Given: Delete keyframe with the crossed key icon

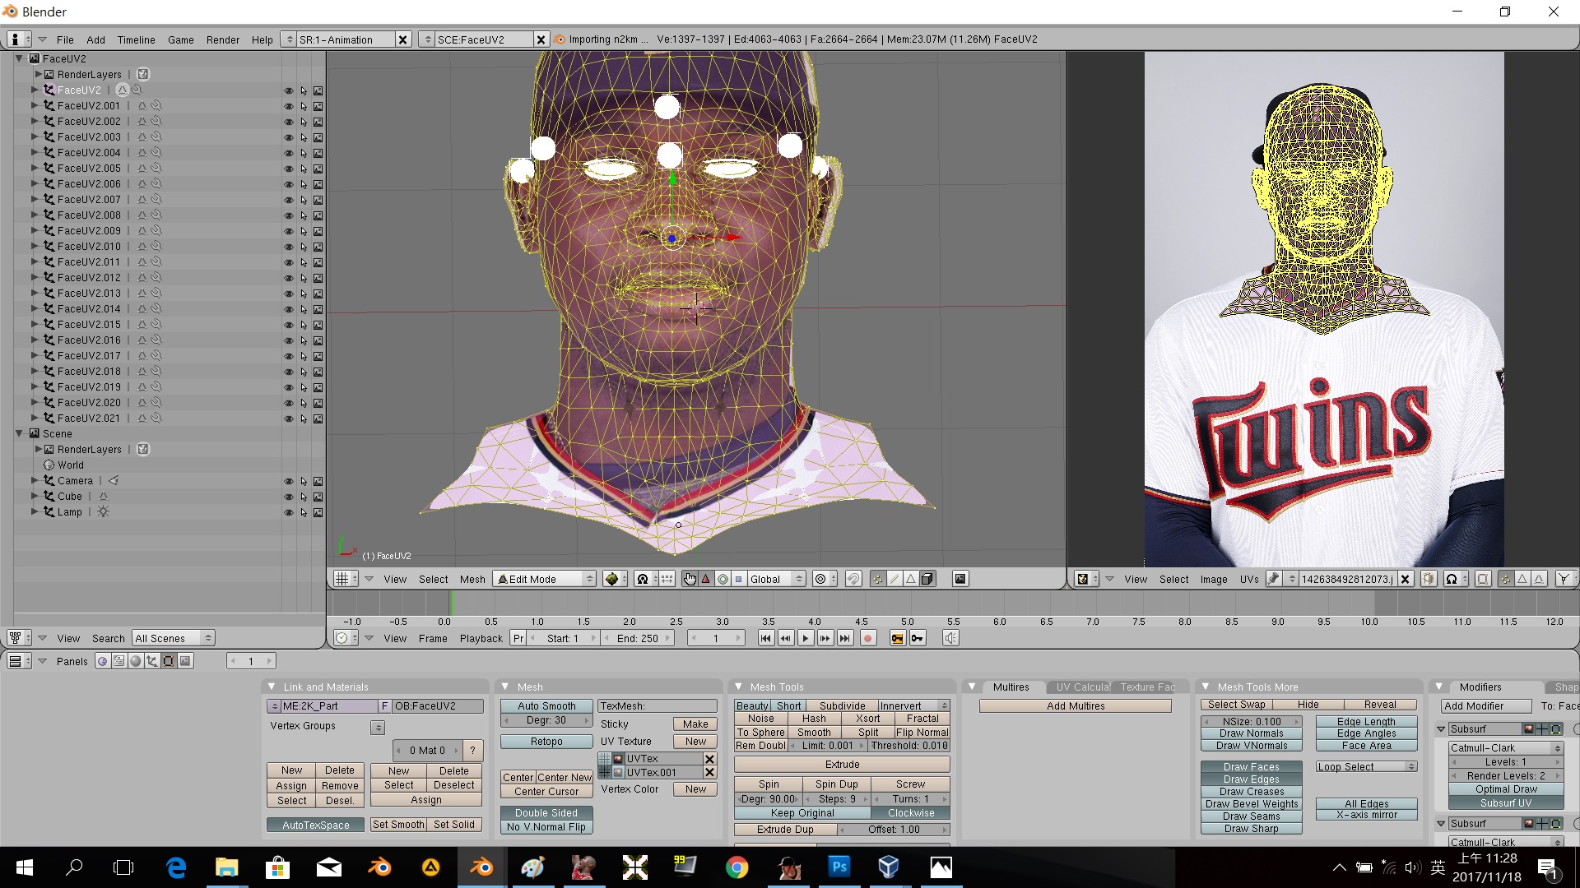Looking at the screenshot, I should tap(918, 638).
